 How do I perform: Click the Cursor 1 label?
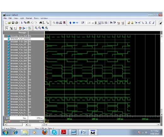coord(23,121)
